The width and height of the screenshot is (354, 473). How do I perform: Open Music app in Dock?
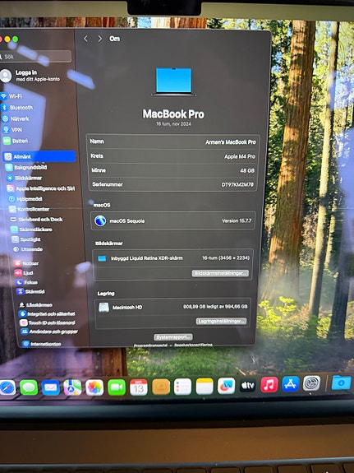point(269,385)
